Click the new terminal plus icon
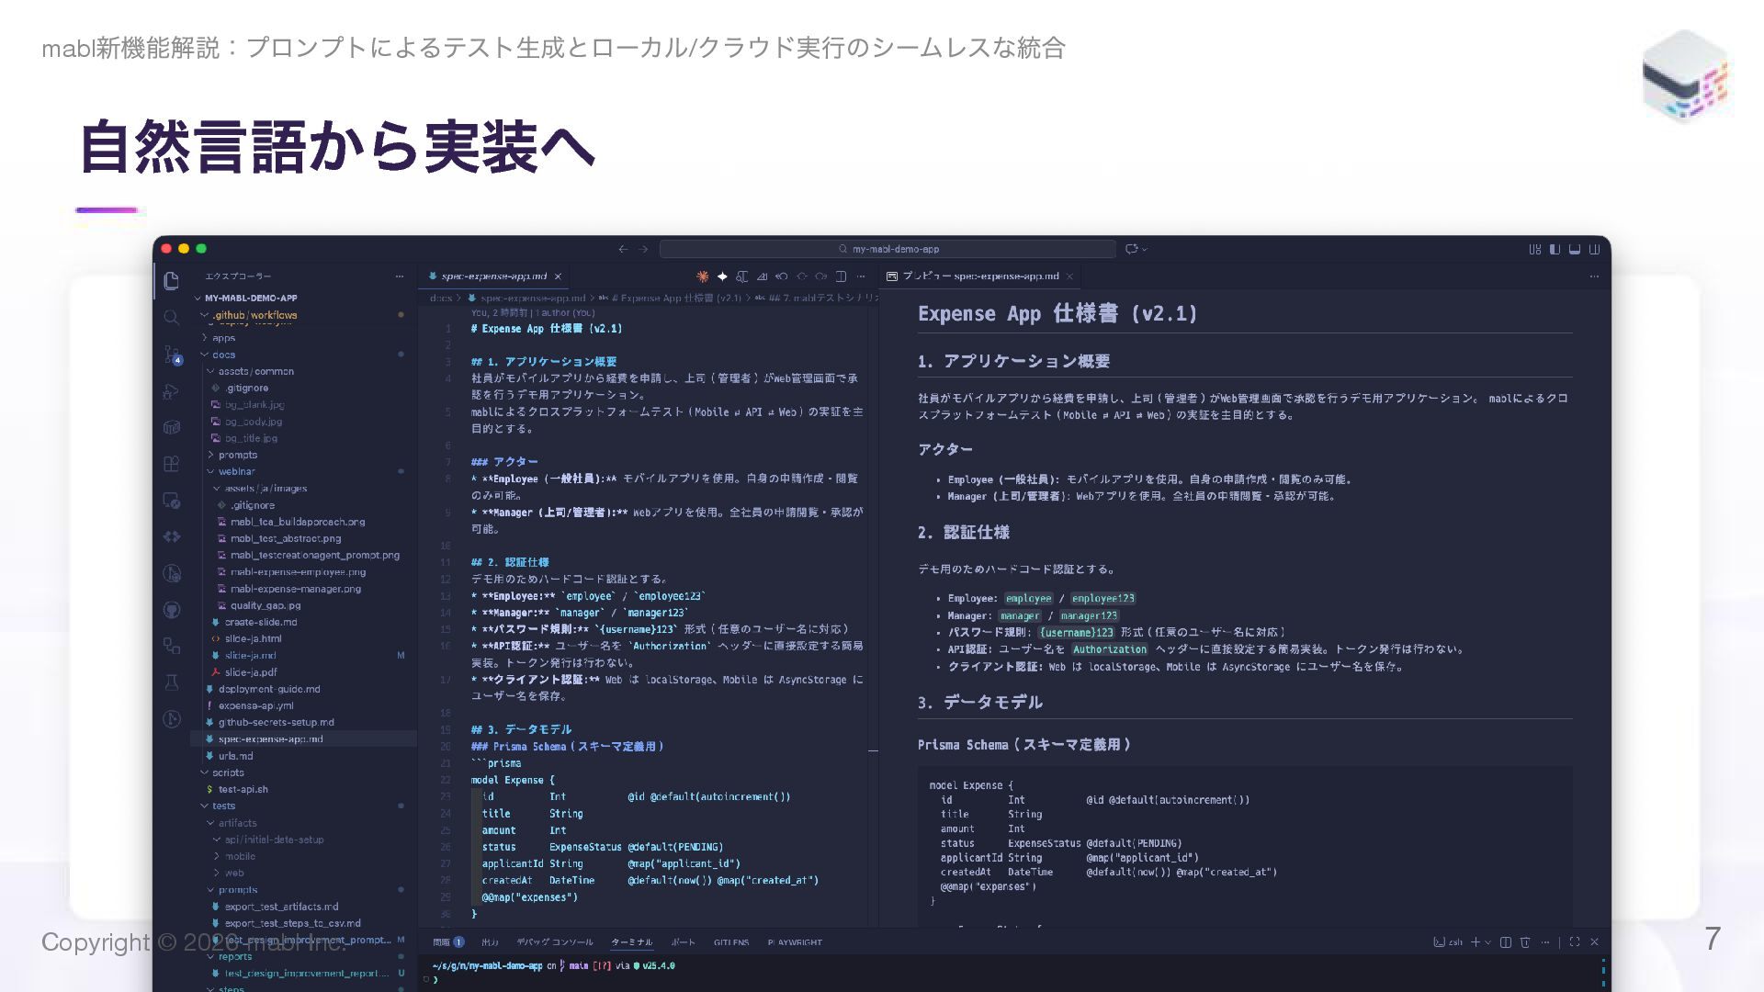 click(x=1475, y=942)
